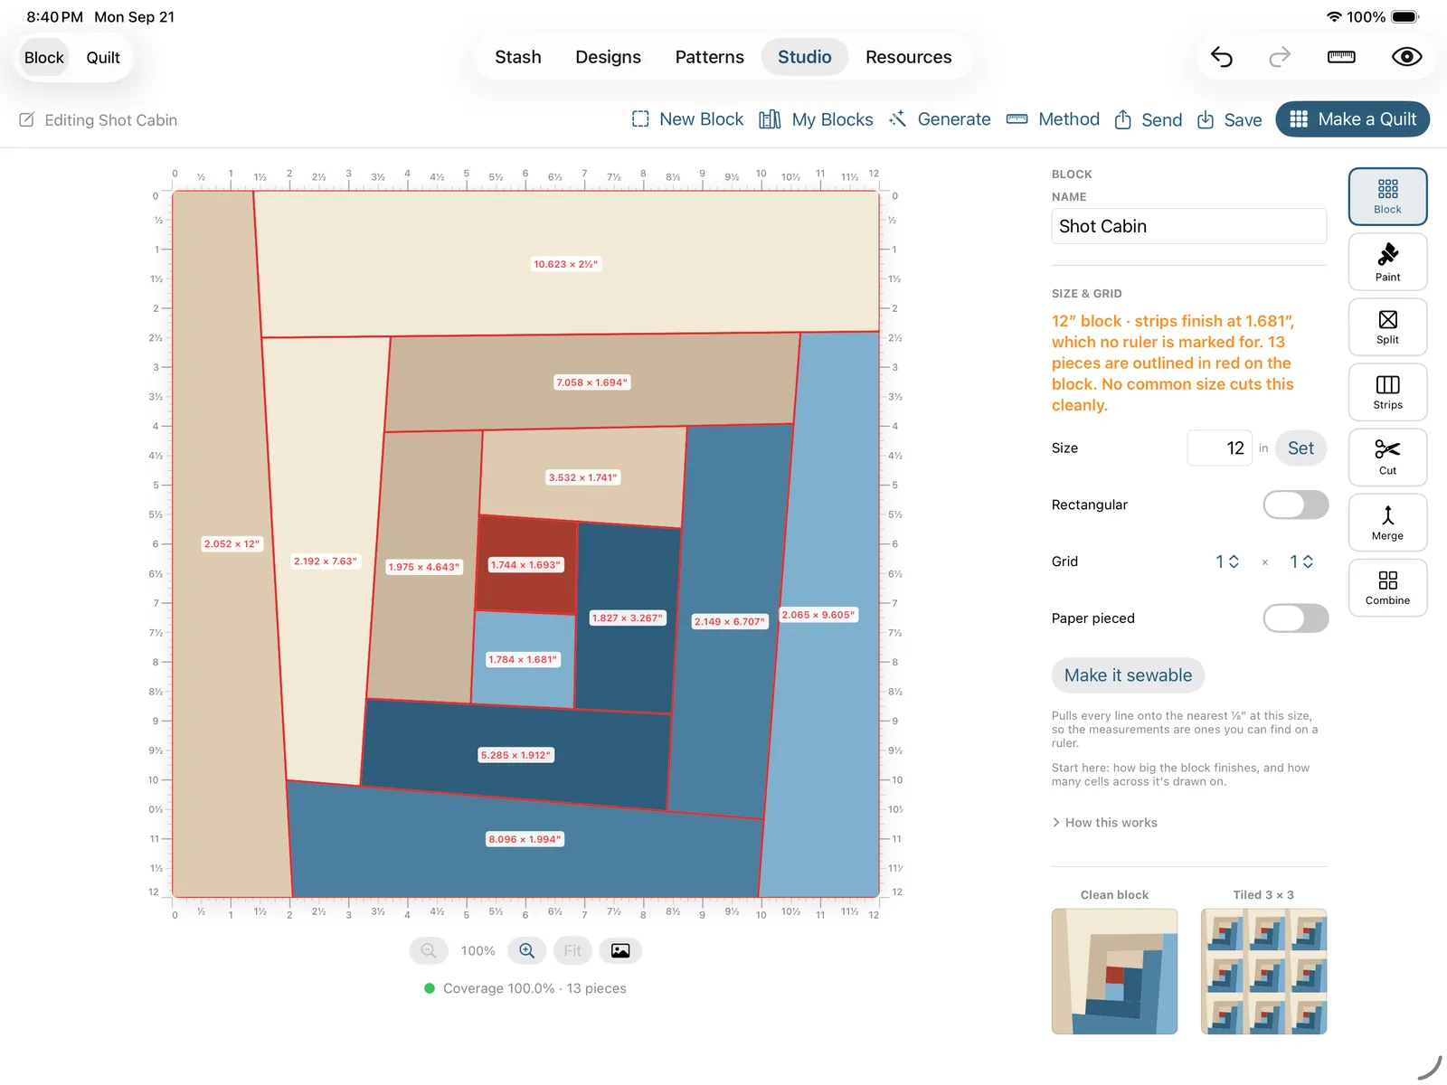Toggle the Rectangular switch
Image resolution: width=1447 pixels, height=1085 pixels.
pos(1295,505)
